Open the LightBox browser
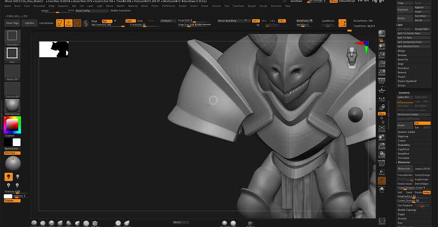This screenshot has height=227, width=438. coord(29,23)
